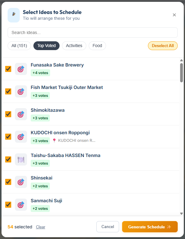
Task: Switch to the All (151) filter
Action: coord(19,46)
